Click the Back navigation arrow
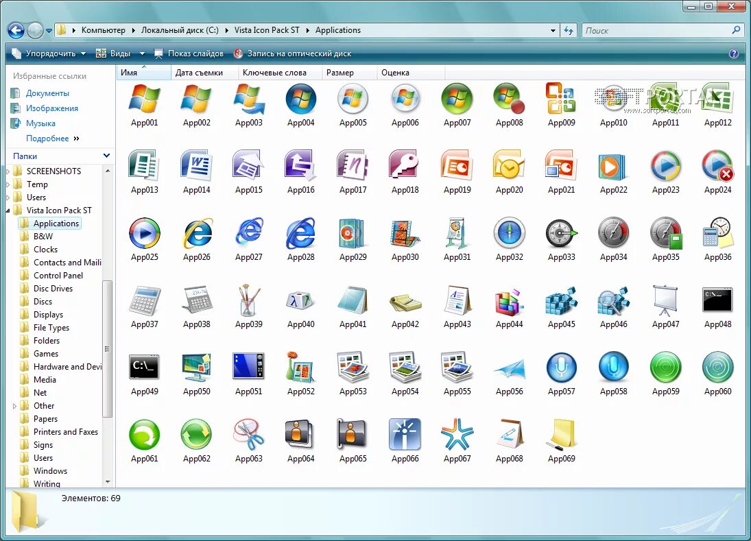This screenshot has width=751, height=541. point(16,31)
